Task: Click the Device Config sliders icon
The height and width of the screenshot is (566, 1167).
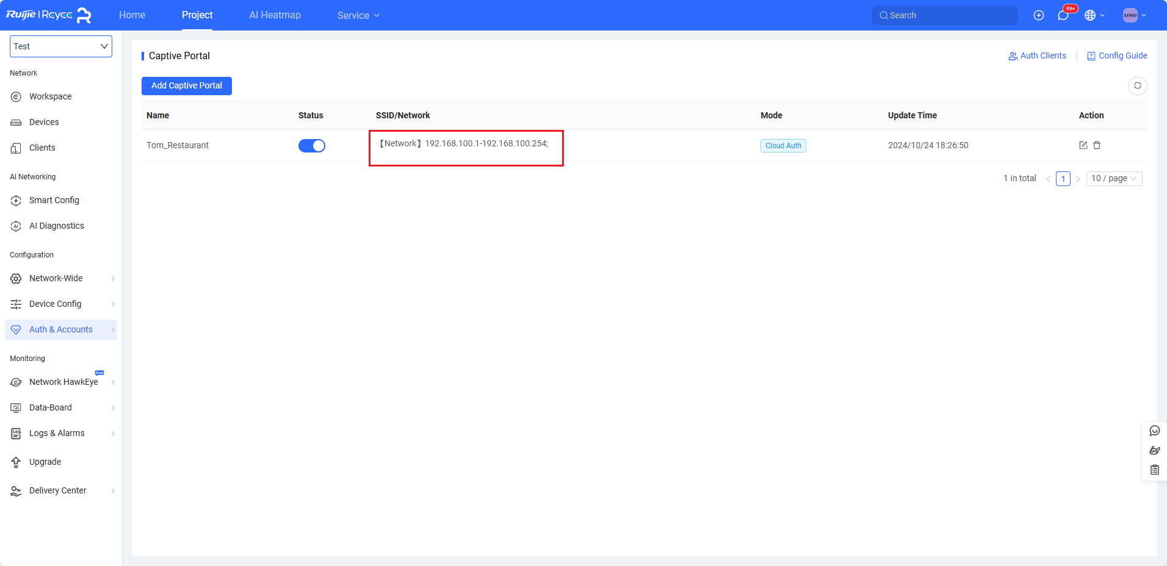Action: 16,304
